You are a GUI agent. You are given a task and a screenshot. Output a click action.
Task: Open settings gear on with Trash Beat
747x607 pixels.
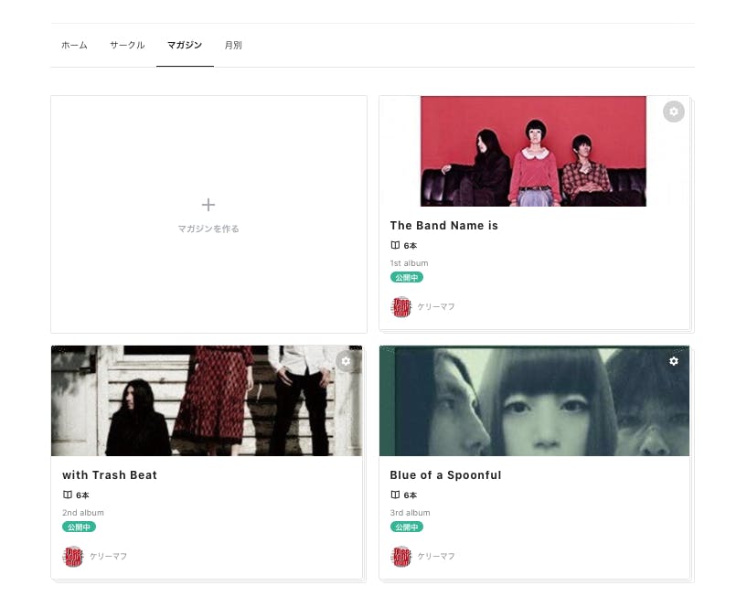pyautogui.click(x=346, y=361)
